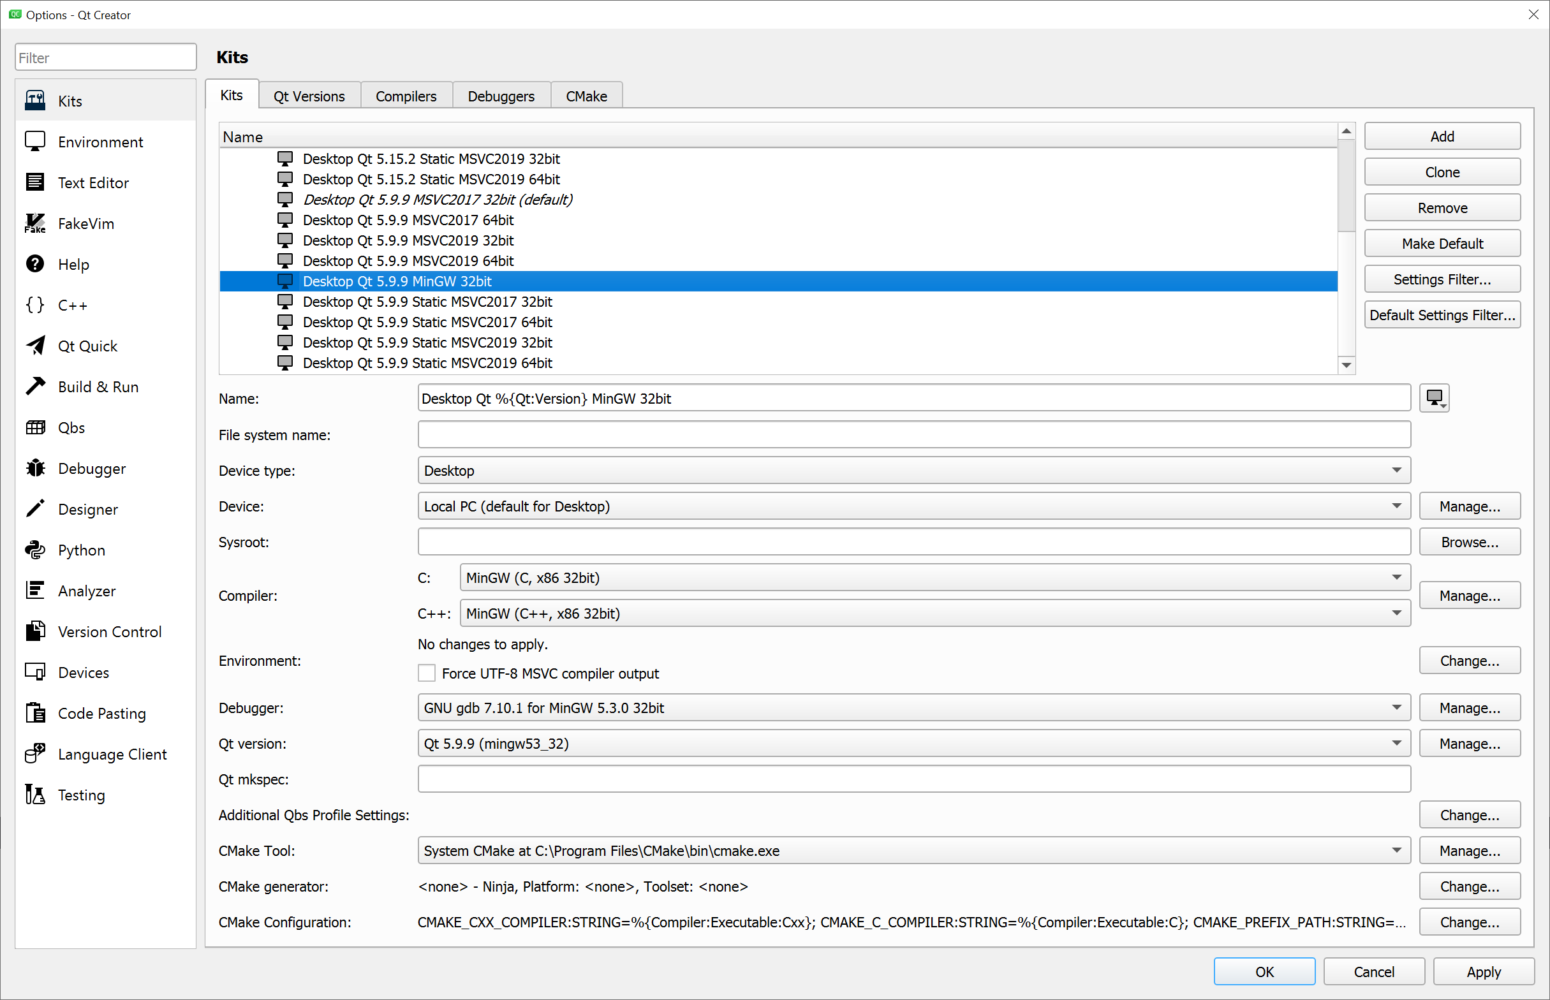The height and width of the screenshot is (1000, 1550).
Task: Open the FakeVim settings category
Action: 85,224
